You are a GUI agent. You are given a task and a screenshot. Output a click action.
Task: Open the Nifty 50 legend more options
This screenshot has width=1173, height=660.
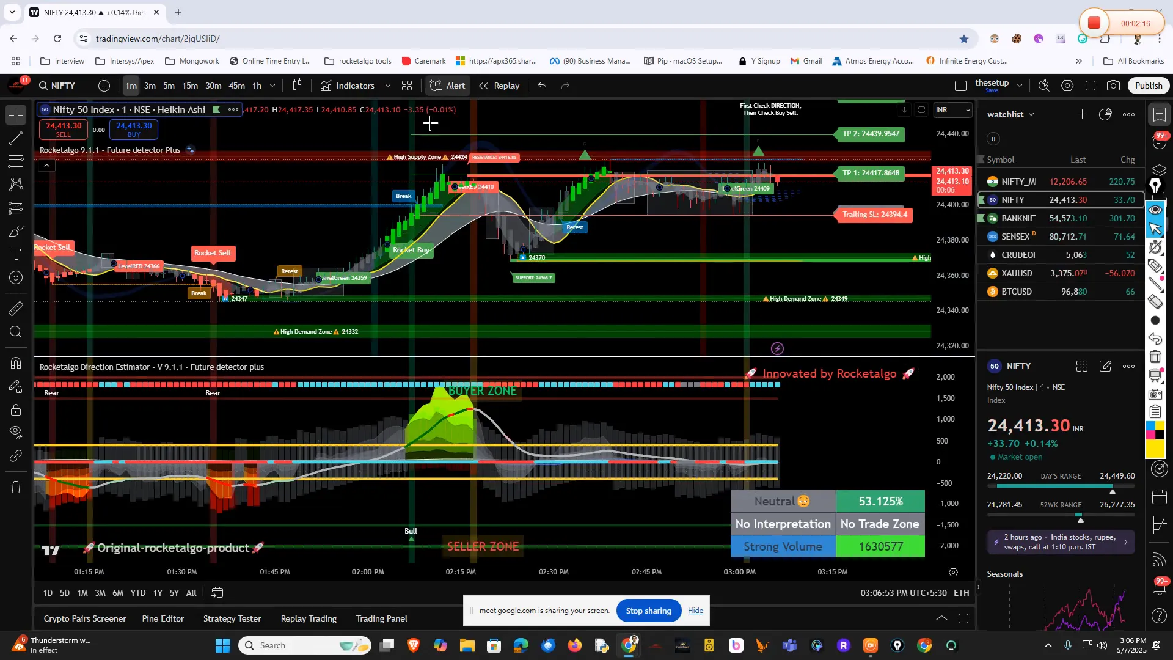[x=233, y=110]
